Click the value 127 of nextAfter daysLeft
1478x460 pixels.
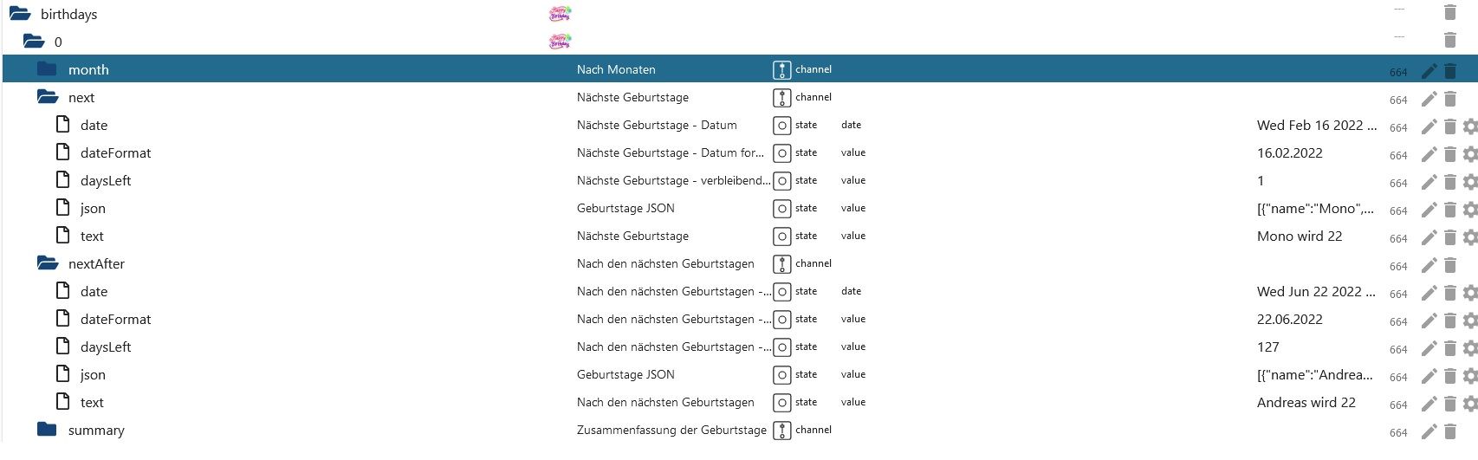(1267, 347)
